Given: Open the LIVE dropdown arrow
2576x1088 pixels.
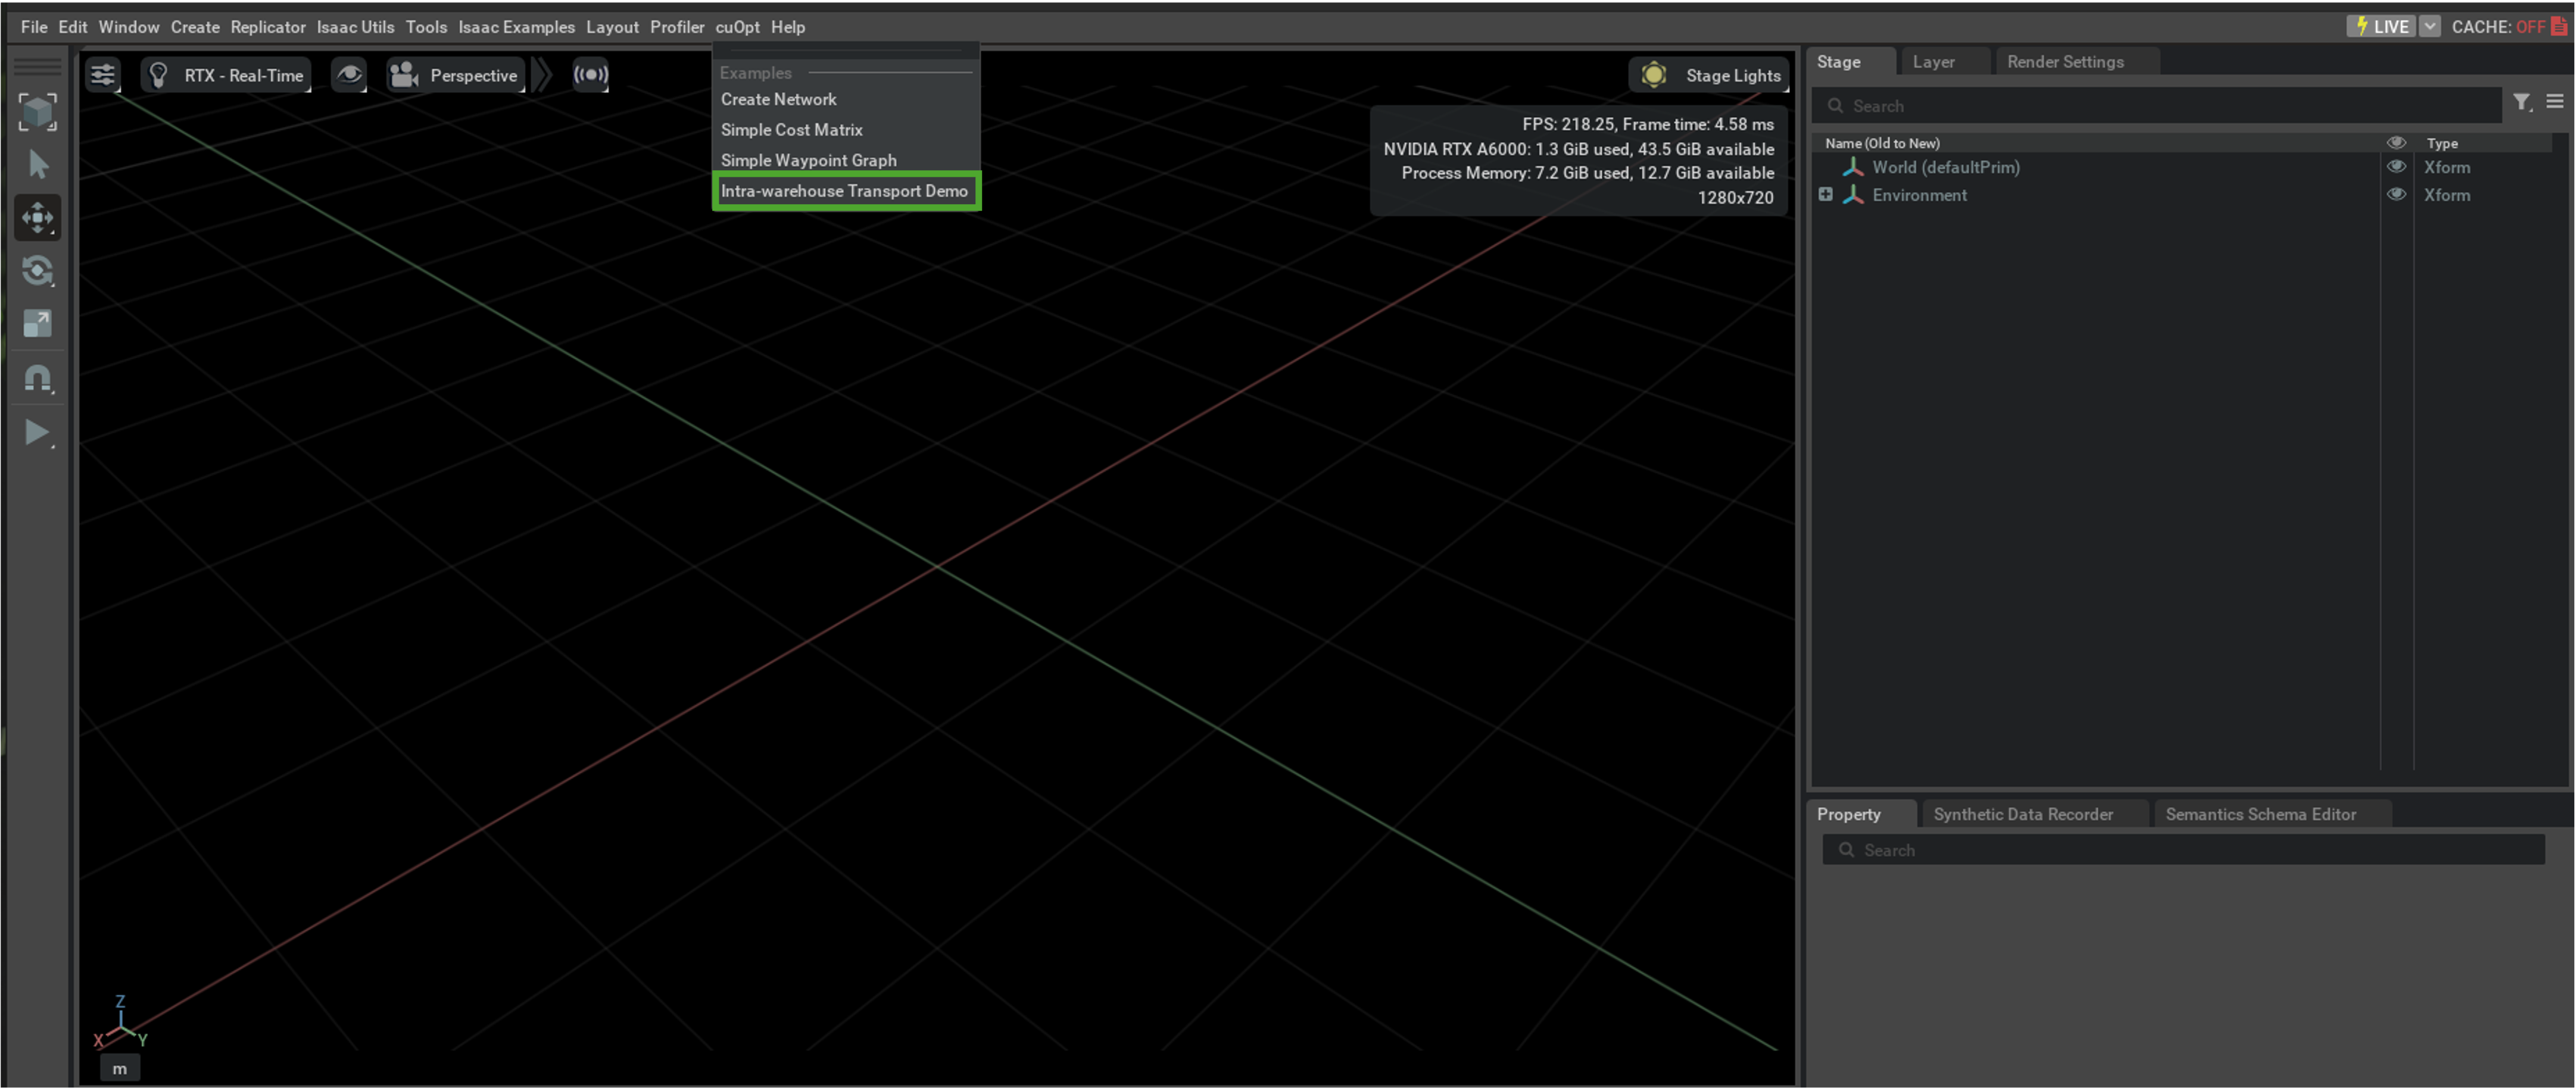Looking at the screenshot, I should point(2429,27).
